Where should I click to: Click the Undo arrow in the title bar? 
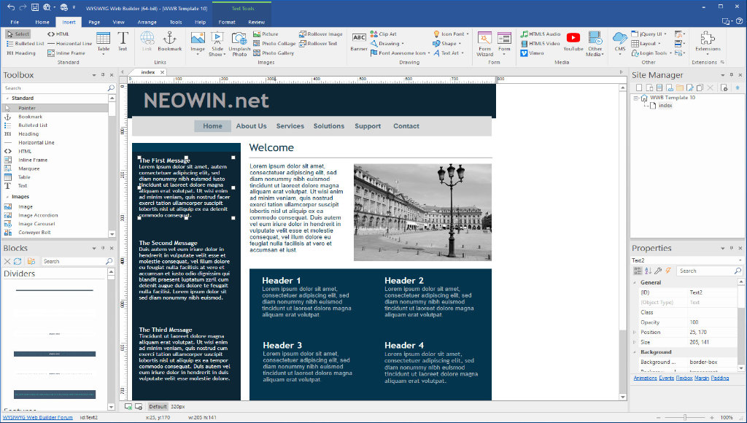[11, 7]
